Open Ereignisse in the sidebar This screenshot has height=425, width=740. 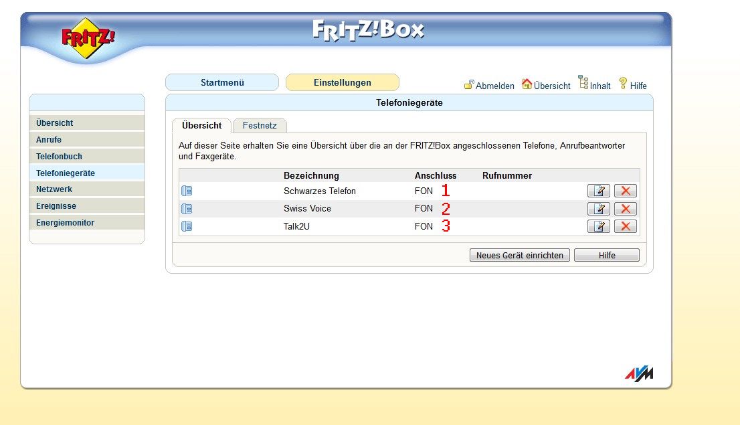tap(87, 206)
